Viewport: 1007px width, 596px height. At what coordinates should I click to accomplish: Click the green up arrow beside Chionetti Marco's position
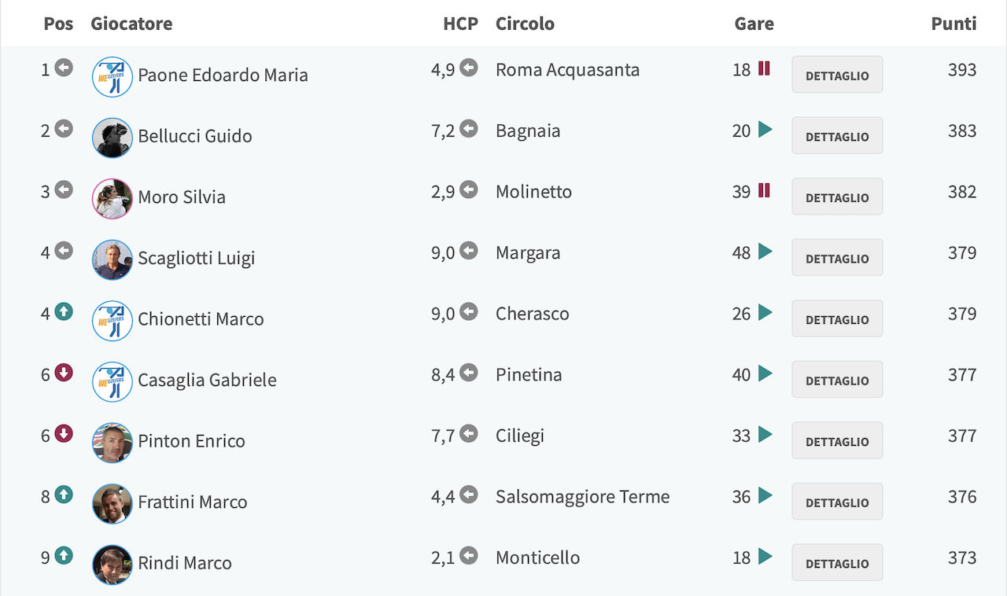(x=64, y=312)
